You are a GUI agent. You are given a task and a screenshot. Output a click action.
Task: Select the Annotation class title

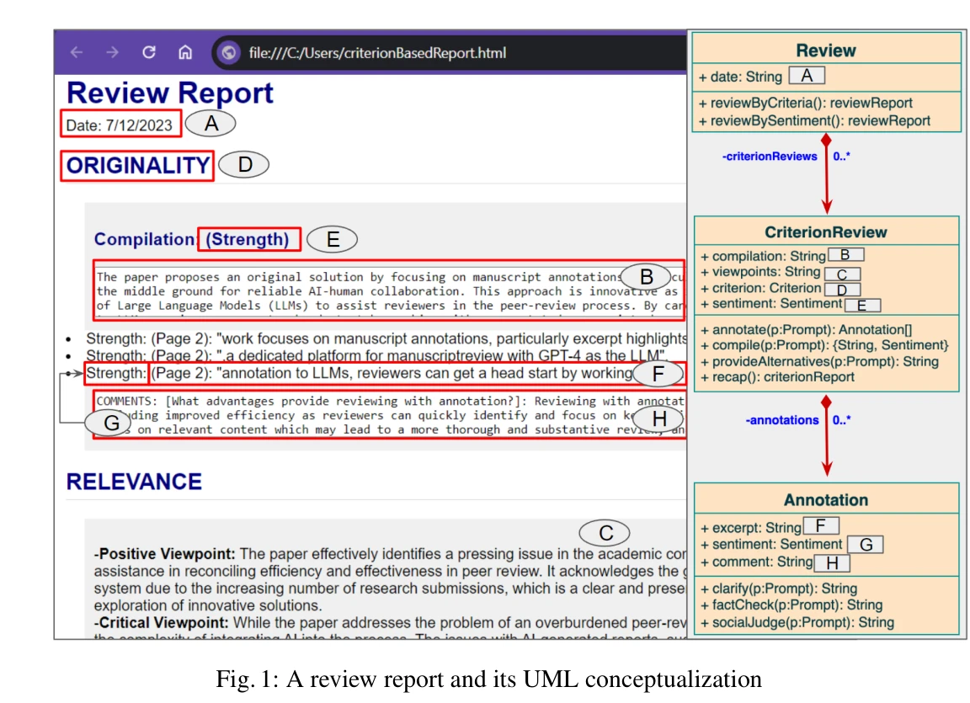825,500
